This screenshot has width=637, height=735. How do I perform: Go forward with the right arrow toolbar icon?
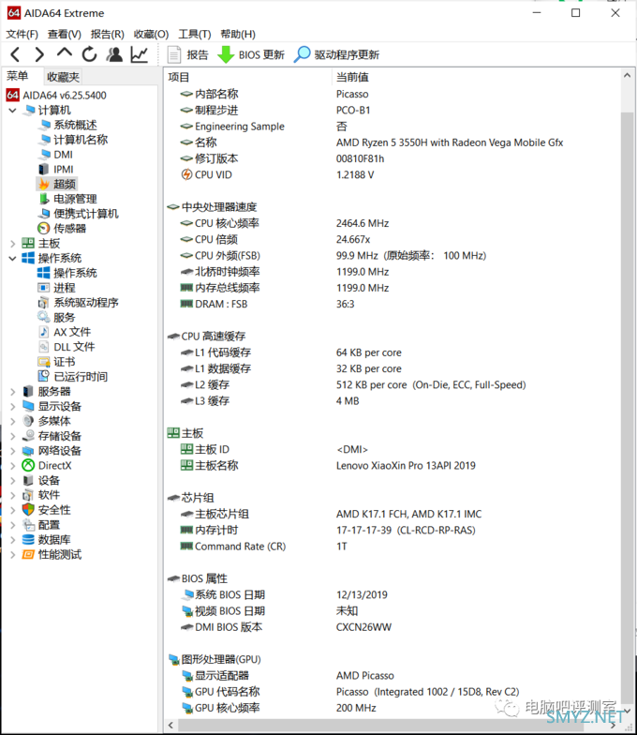point(39,54)
